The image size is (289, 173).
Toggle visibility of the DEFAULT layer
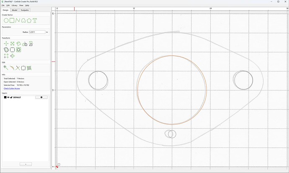8,97
